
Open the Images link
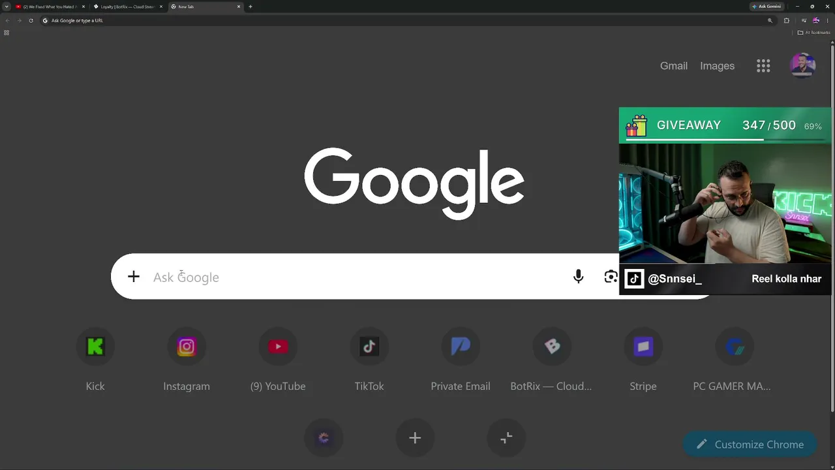coord(718,66)
